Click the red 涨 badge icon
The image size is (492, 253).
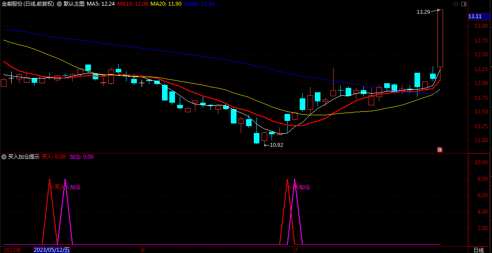coord(440,150)
